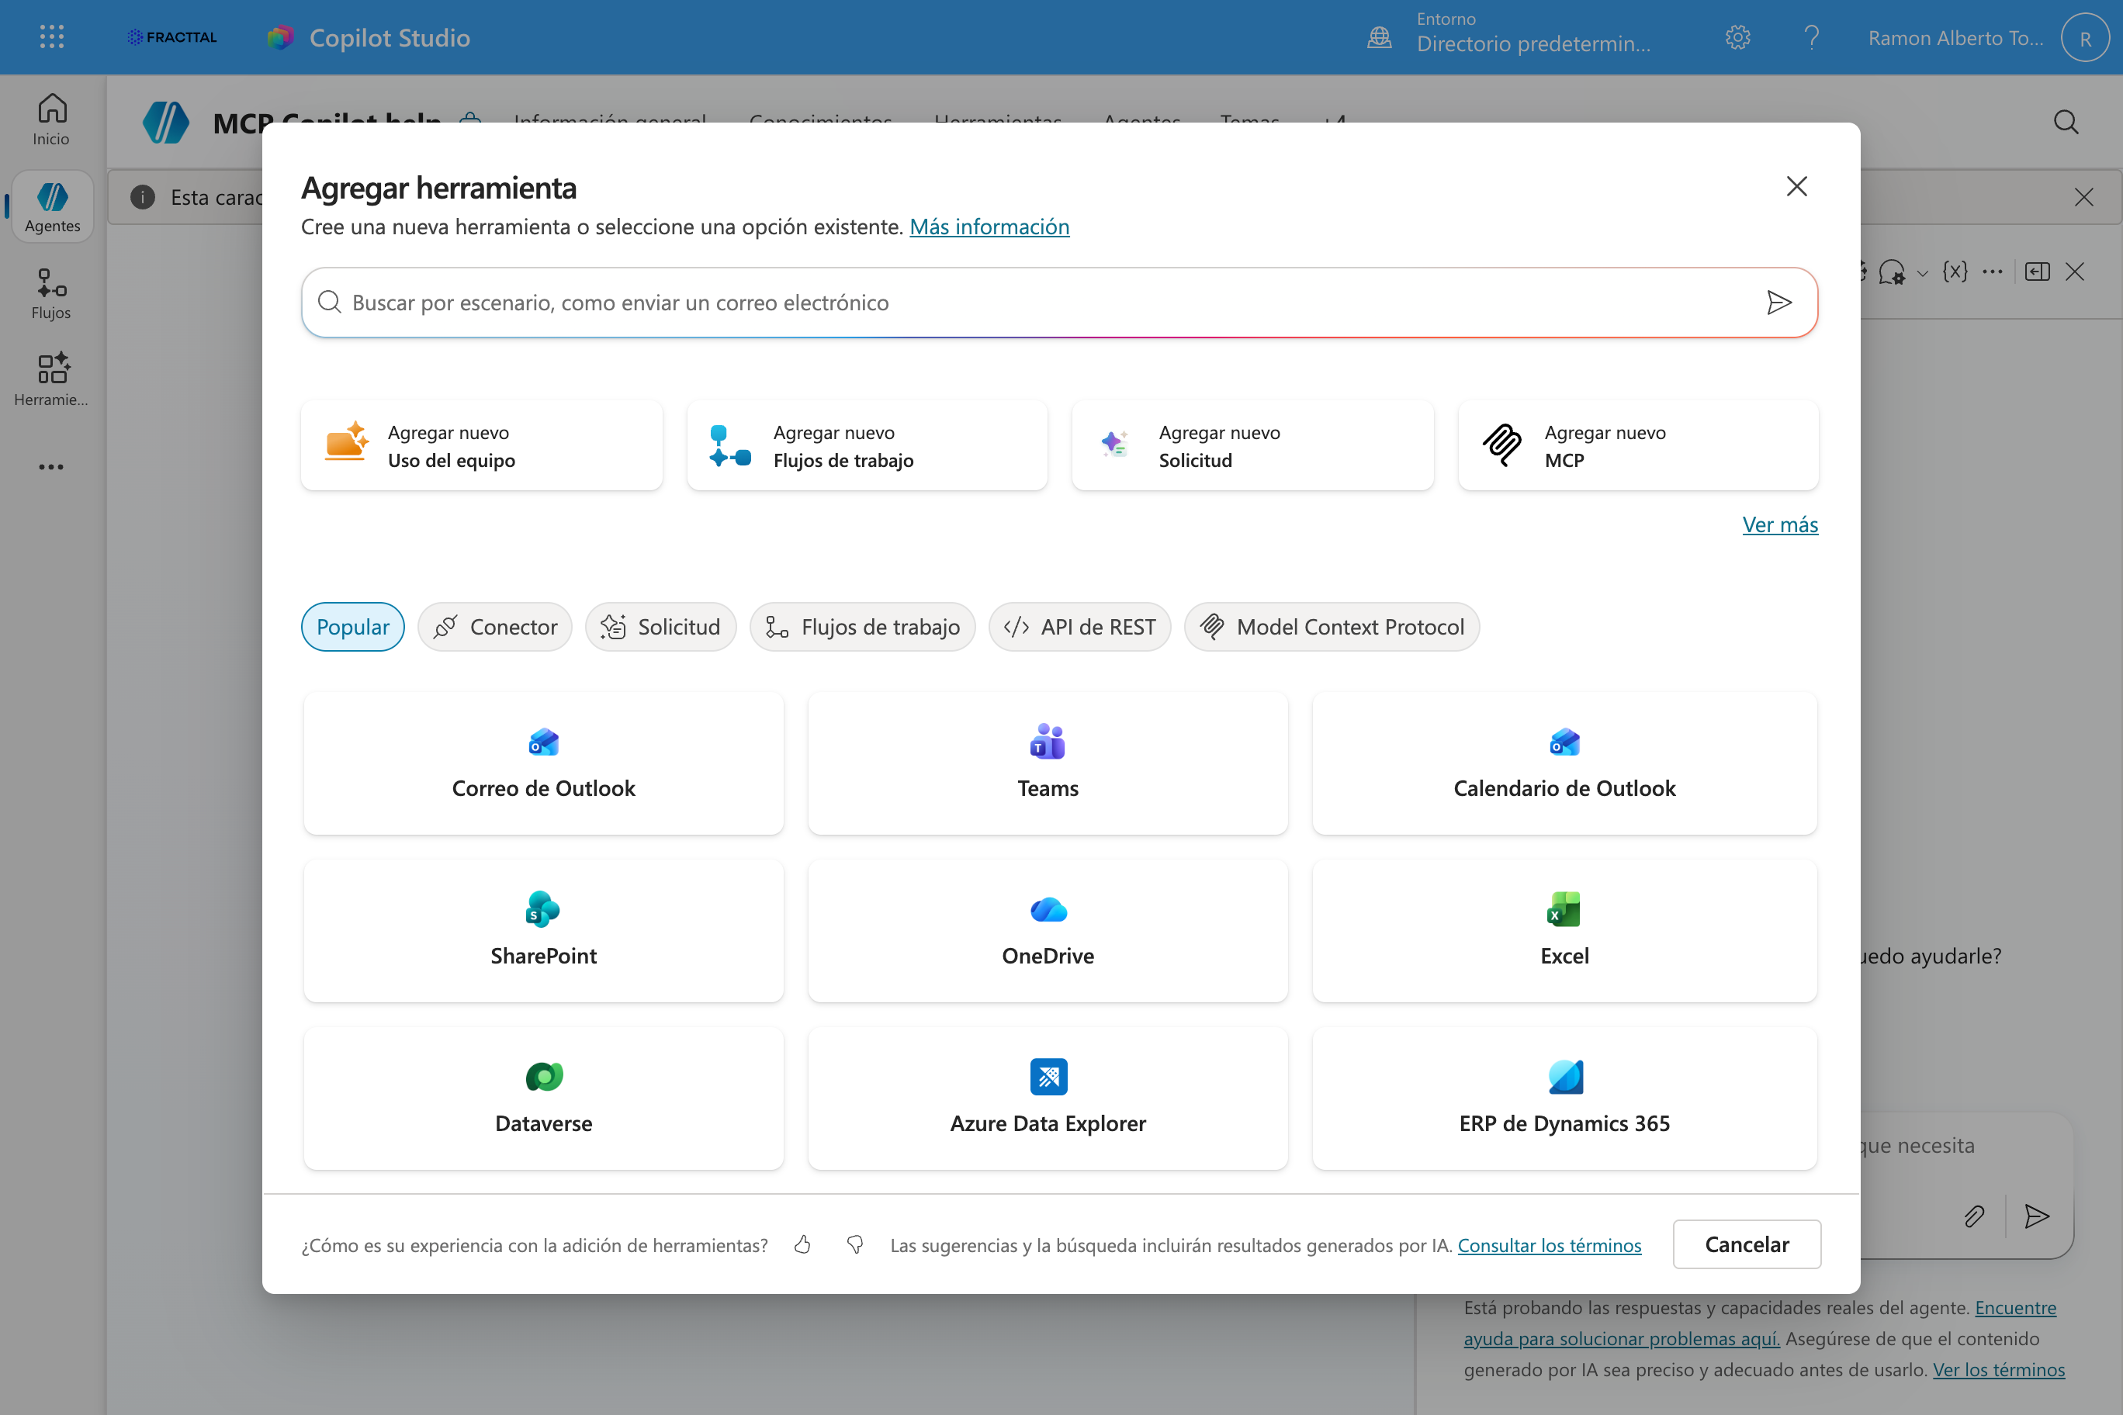The height and width of the screenshot is (1415, 2123).
Task: Give thumbs up feedback on tool addition
Action: (x=802, y=1244)
